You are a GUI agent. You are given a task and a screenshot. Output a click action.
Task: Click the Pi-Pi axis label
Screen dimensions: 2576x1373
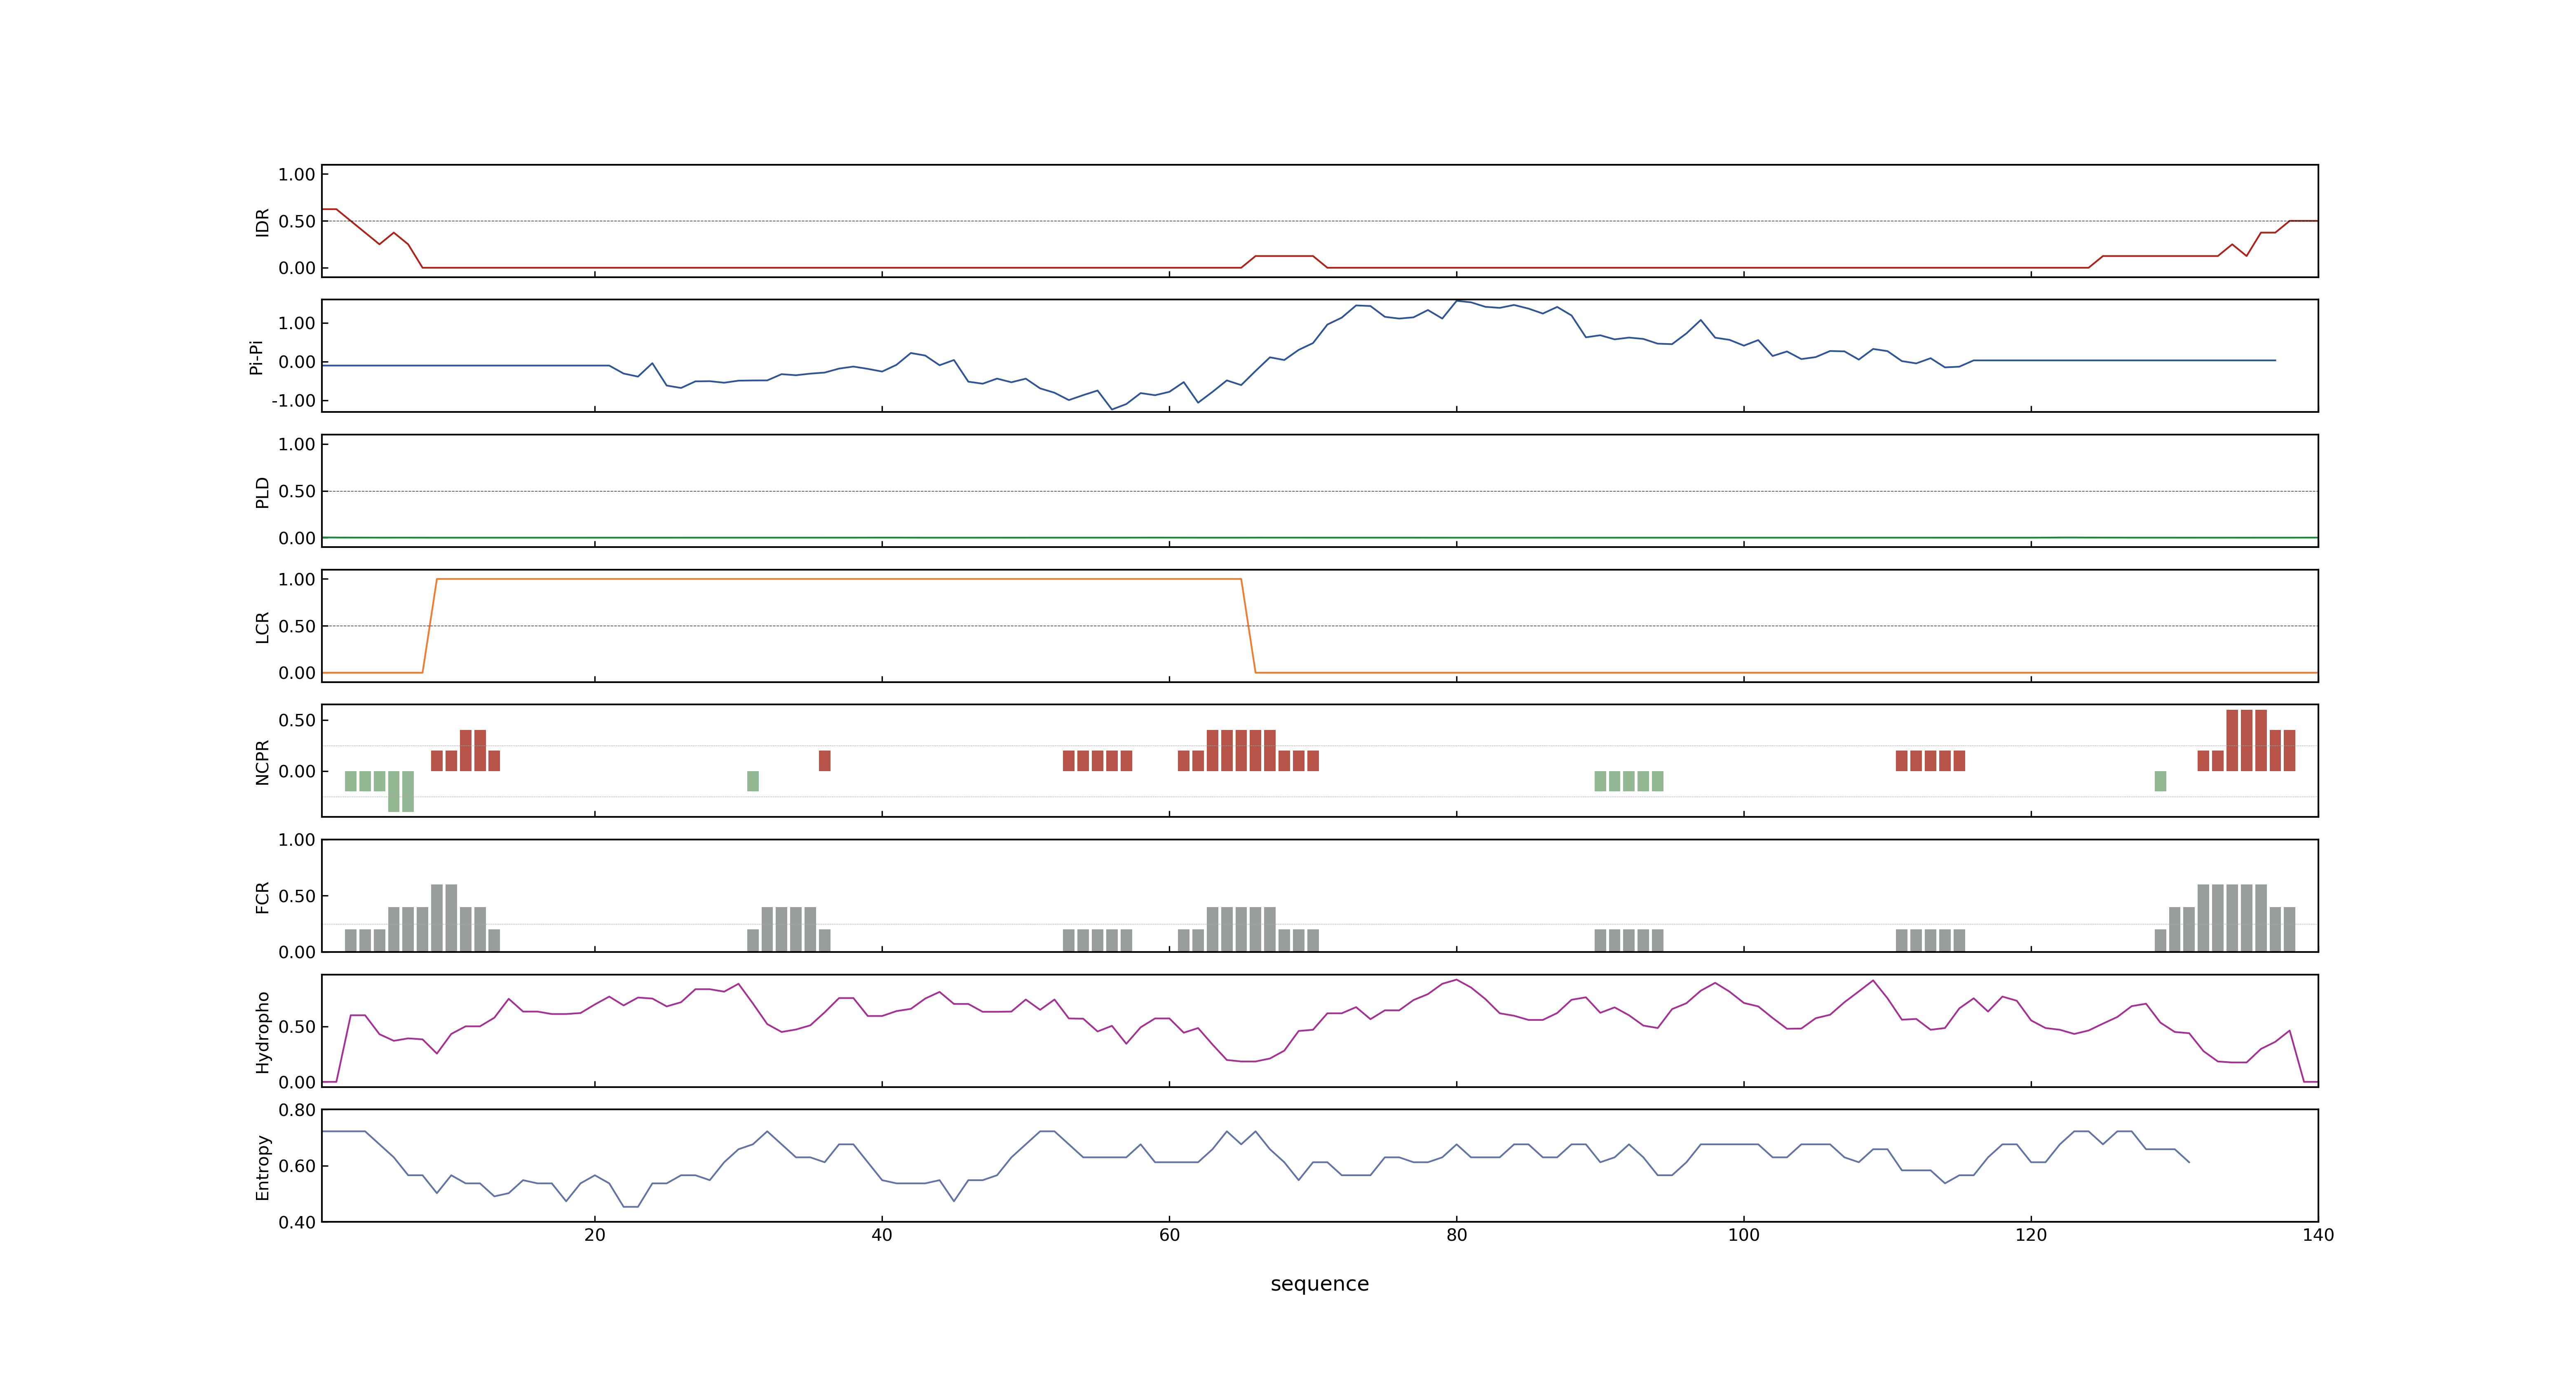(x=256, y=357)
